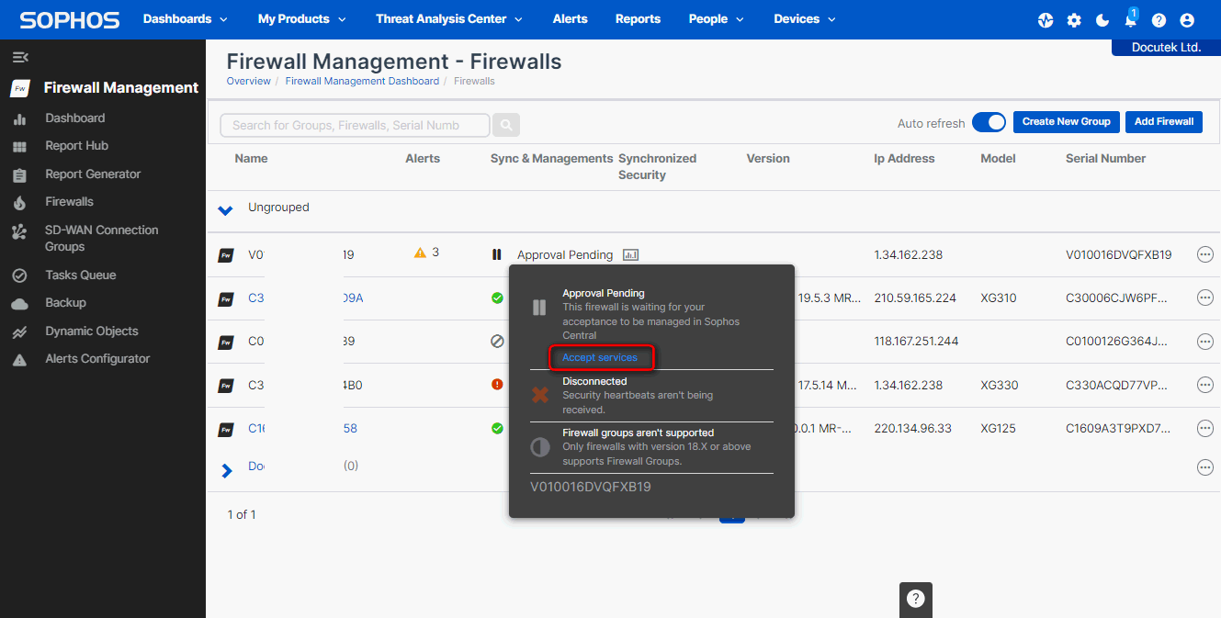Open SD-WAN Connection Groups
This screenshot has height=618, width=1221.
point(102,238)
